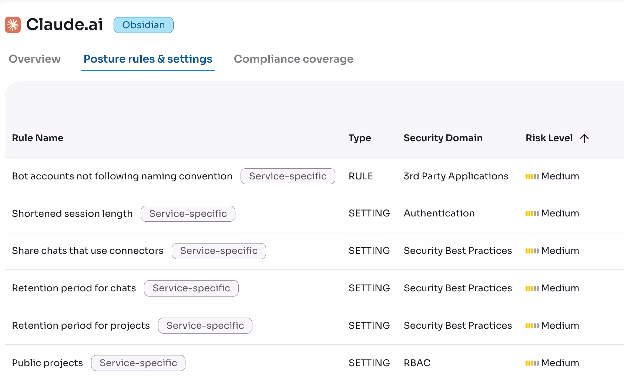
Task: Click Service-specific tag on Retention period for projects
Action: pos(205,325)
